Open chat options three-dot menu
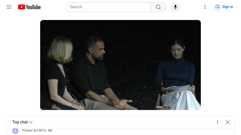Viewport: 241px width, 135px height. tap(218, 122)
